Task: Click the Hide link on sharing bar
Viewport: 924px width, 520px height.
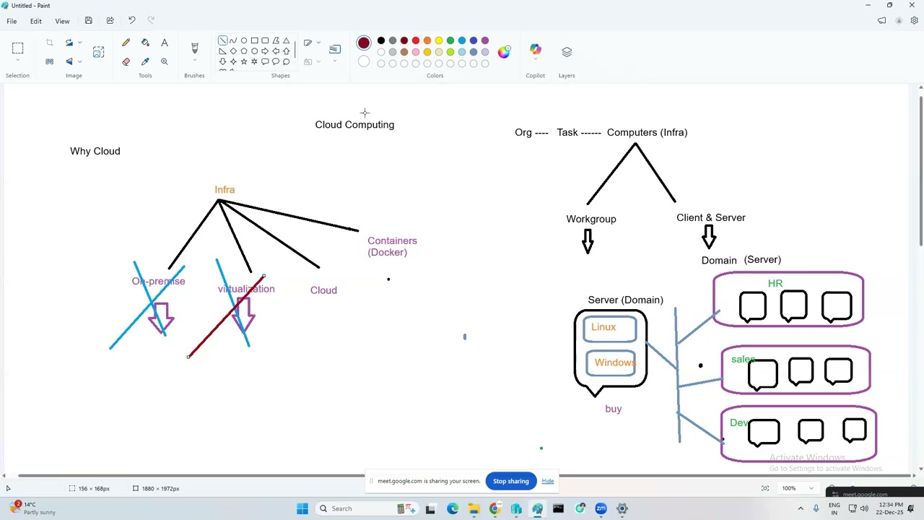Action: (548, 481)
